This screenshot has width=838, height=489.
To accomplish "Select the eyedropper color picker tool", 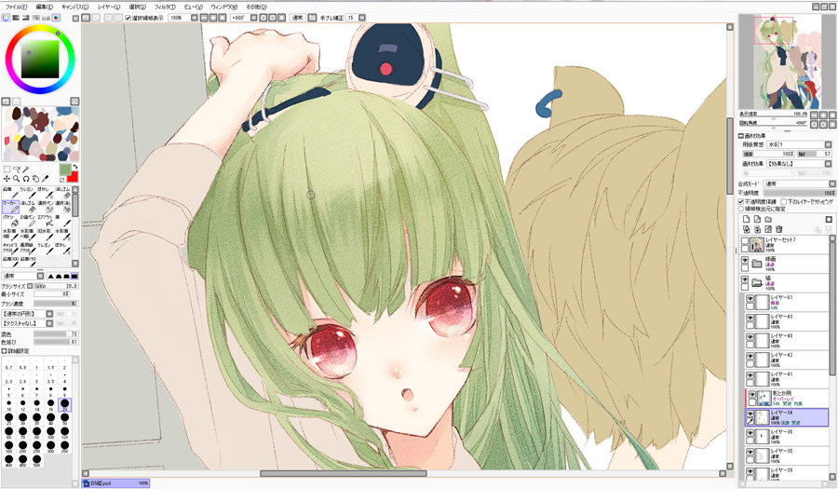I will pos(45,179).
